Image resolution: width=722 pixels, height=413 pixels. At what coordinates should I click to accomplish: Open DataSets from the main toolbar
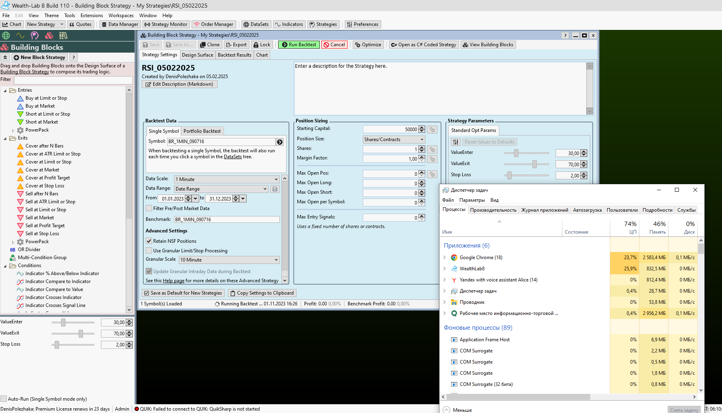click(256, 24)
